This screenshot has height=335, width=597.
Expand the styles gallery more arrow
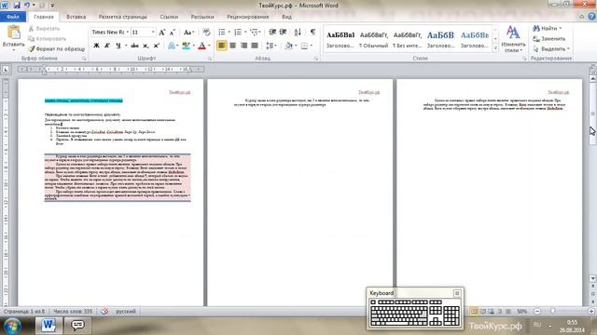pos(495,47)
